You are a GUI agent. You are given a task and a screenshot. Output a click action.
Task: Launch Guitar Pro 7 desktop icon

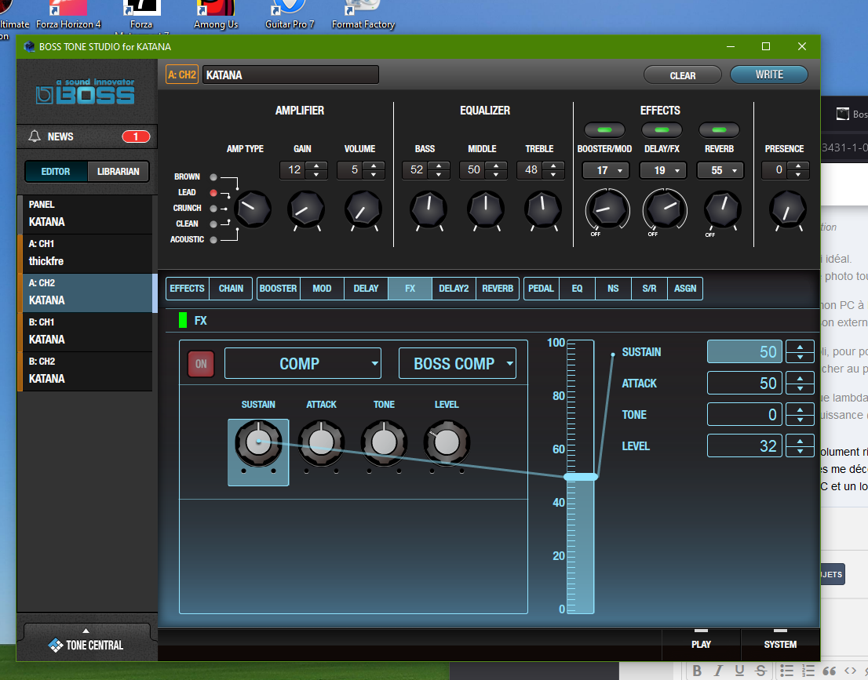(x=290, y=16)
